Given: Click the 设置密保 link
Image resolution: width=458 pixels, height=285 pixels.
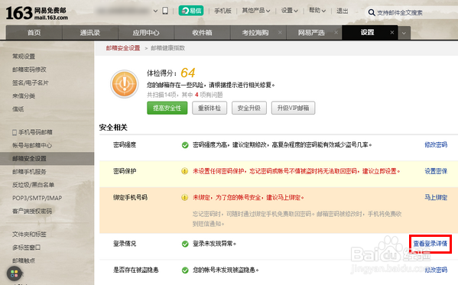Looking at the screenshot, I should pyautogui.click(x=436, y=171).
